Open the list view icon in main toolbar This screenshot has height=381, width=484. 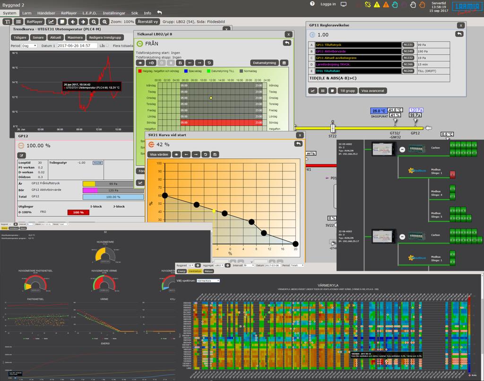pos(18,22)
